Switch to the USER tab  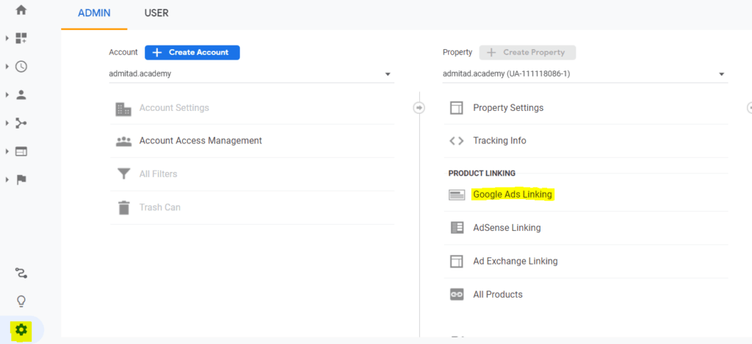[156, 13]
